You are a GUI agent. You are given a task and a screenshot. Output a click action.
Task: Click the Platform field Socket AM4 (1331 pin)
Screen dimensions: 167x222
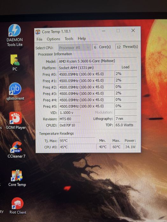(86, 68)
